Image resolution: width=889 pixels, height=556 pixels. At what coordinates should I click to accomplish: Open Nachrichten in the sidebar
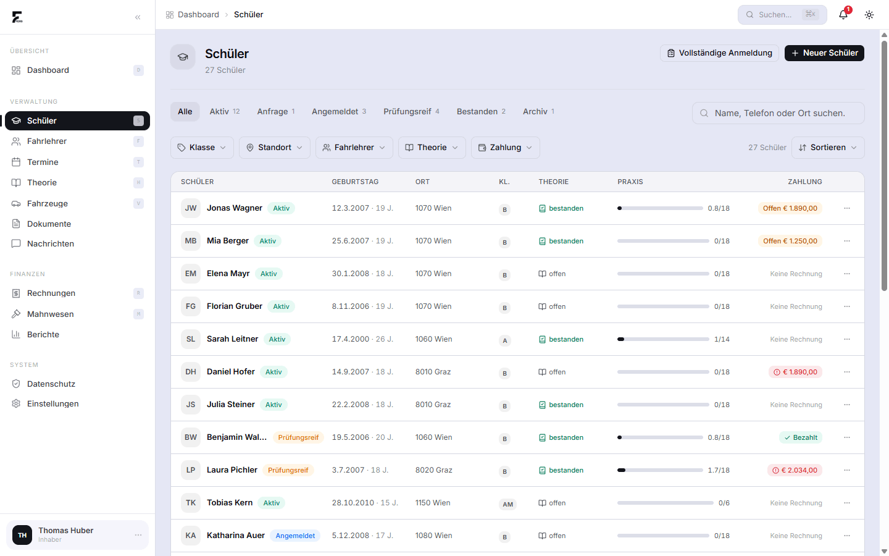coord(77,244)
